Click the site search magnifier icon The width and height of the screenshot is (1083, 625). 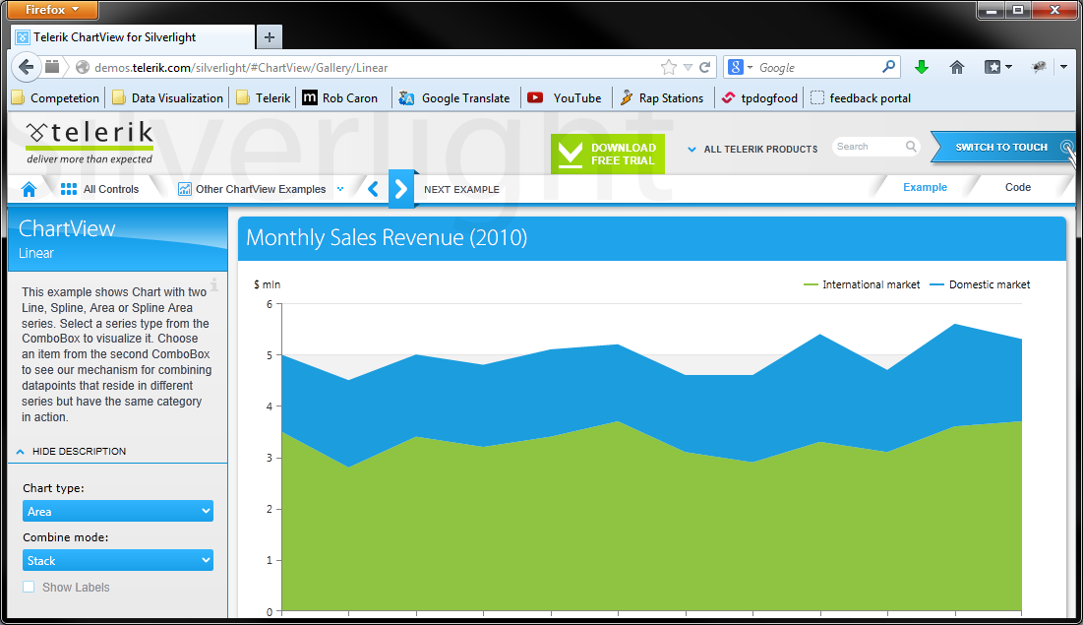pyautogui.click(x=911, y=147)
